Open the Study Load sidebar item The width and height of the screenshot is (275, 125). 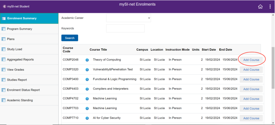click(x=29, y=49)
